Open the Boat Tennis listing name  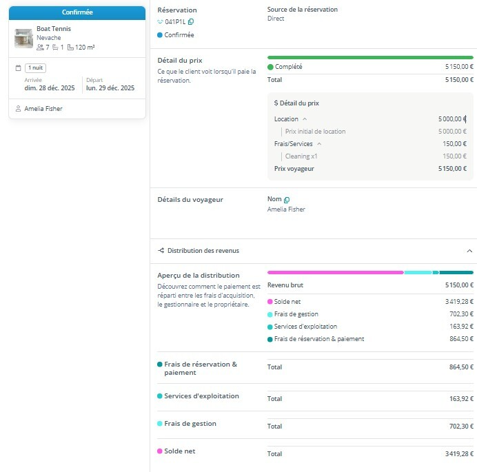pyautogui.click(x=54, y=29)
